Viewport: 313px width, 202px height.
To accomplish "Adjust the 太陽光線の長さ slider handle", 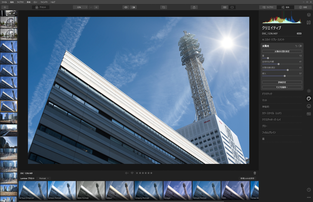I will (x=288, y=70).
